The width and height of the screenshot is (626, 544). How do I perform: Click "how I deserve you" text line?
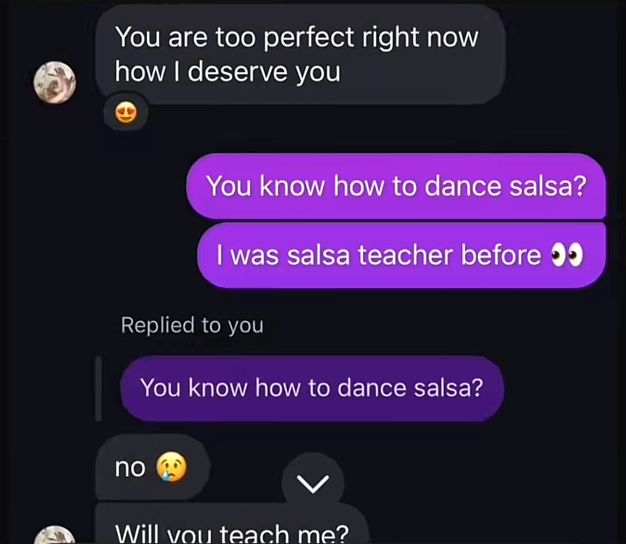point(227,72)
